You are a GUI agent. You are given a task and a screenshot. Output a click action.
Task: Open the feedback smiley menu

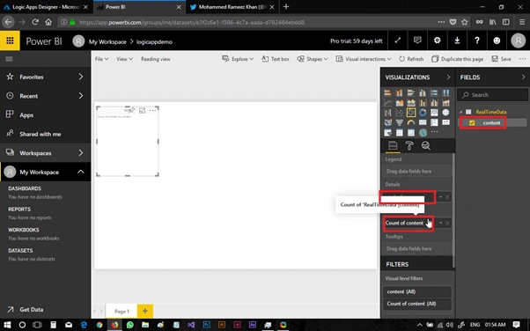[497, 40]
